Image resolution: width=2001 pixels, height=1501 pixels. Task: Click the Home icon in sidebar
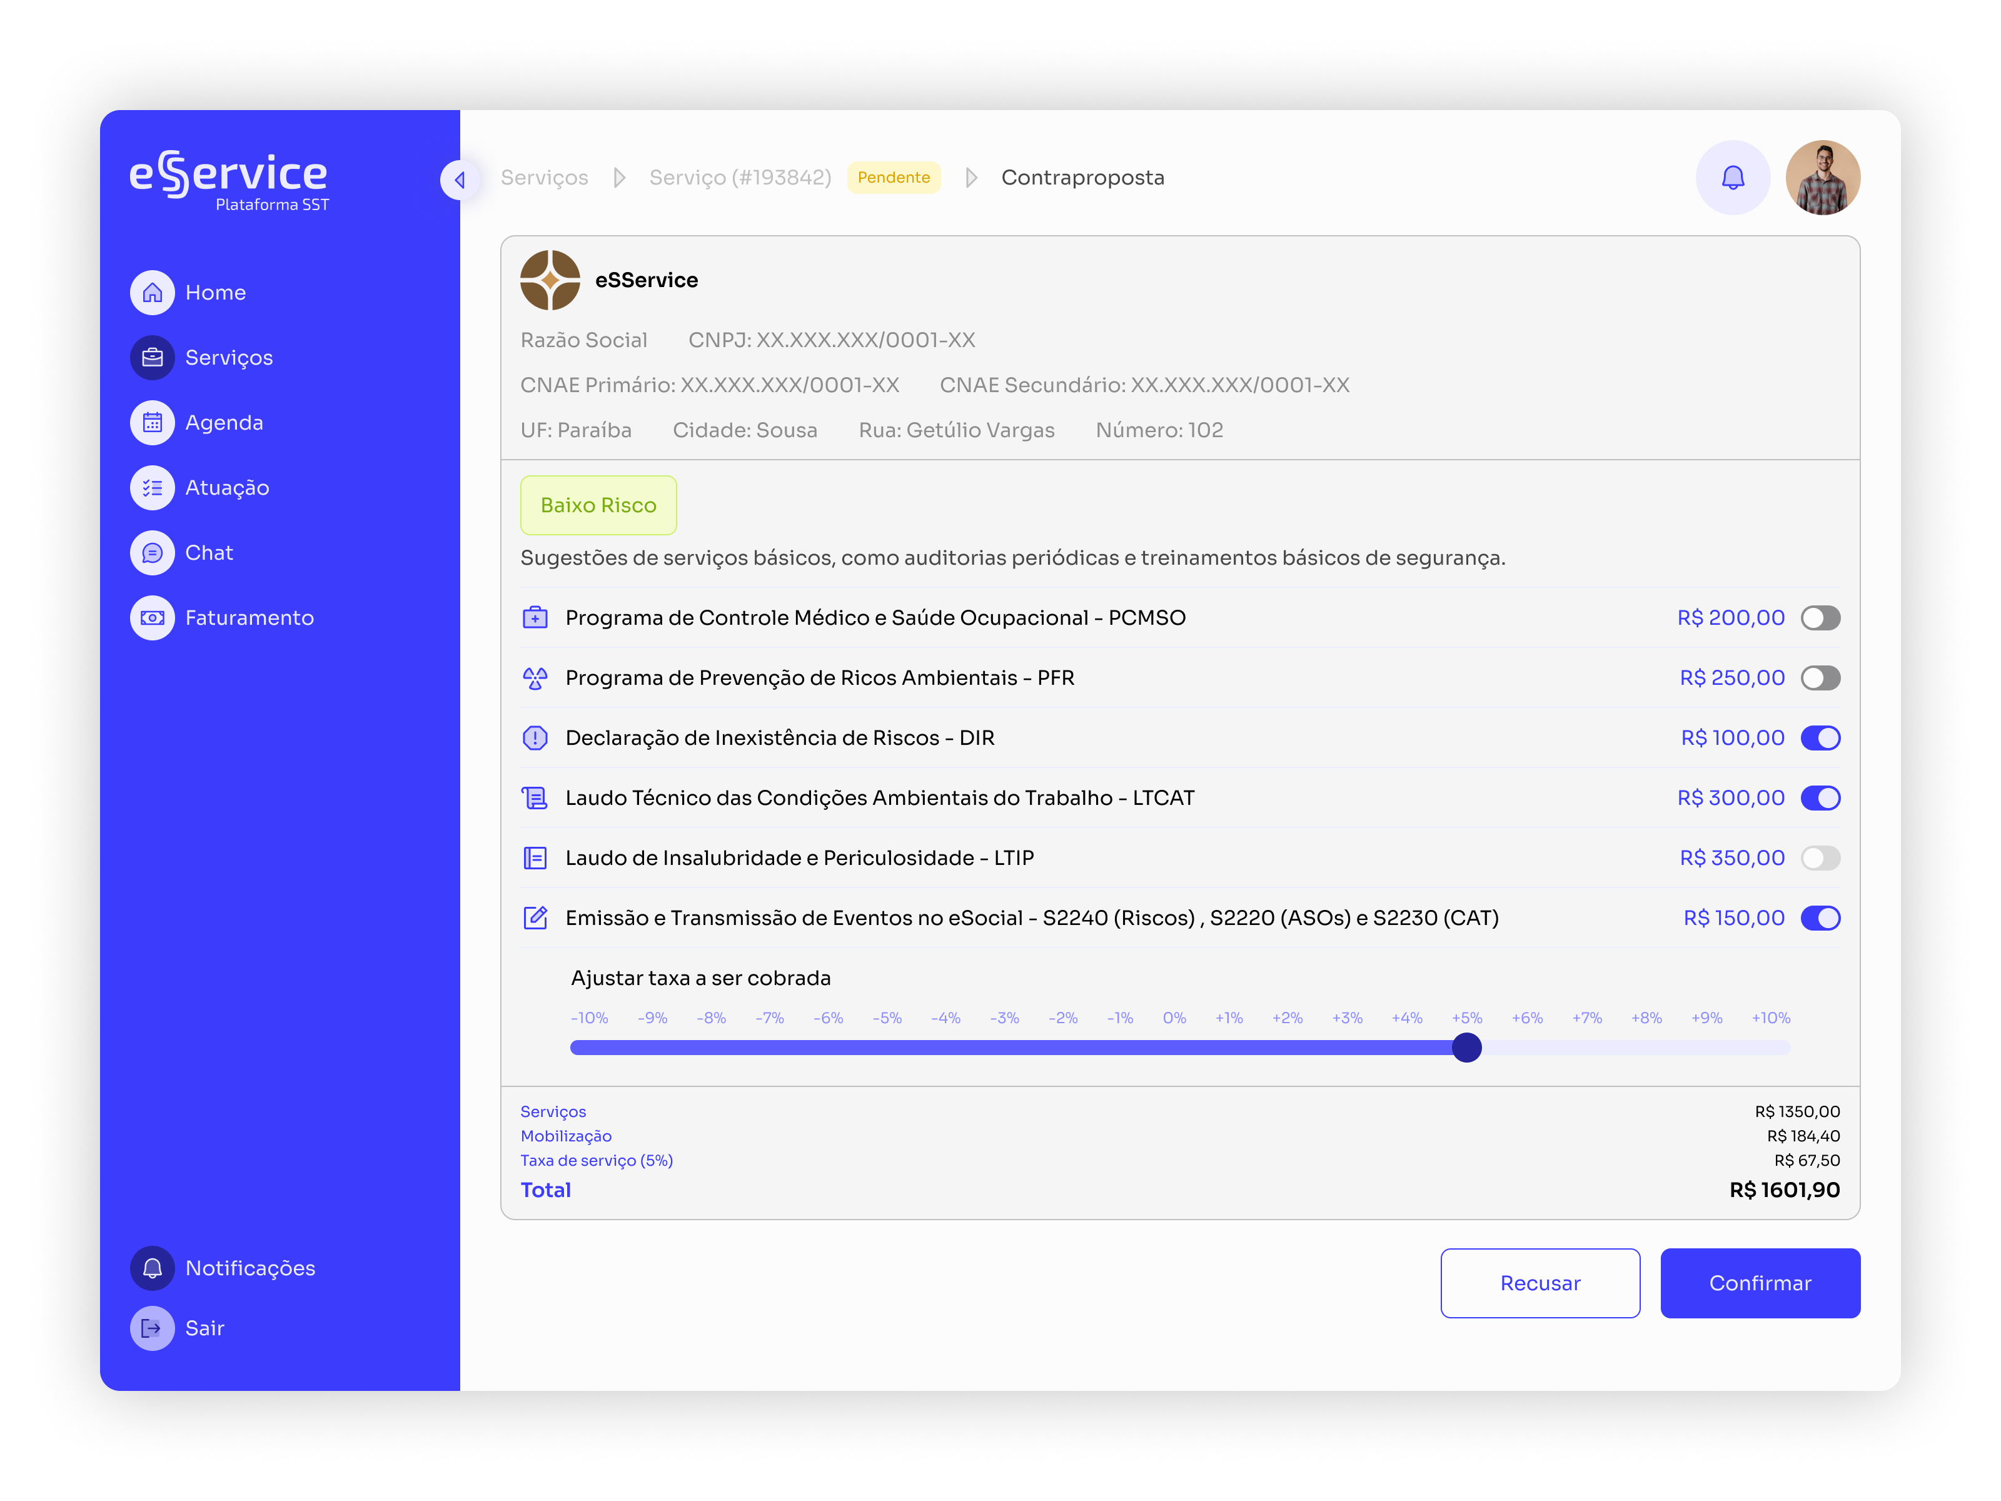coord(152,292)
